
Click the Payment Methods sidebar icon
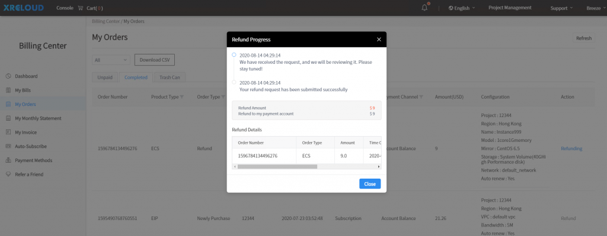click(x=8, y=160)
